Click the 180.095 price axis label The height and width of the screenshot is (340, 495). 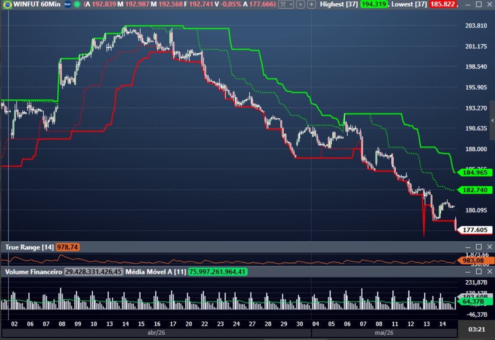tap(476, 210)
